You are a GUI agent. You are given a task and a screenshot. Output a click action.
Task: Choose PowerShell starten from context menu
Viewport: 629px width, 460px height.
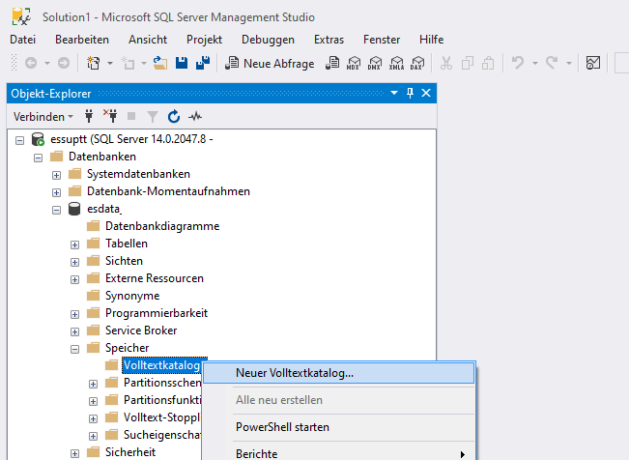[339, 427]
